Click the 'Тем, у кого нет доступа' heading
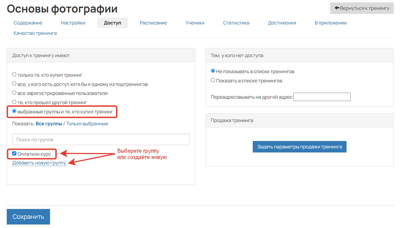The height and width of the screenshot is (228, 400). click(237, 55)
